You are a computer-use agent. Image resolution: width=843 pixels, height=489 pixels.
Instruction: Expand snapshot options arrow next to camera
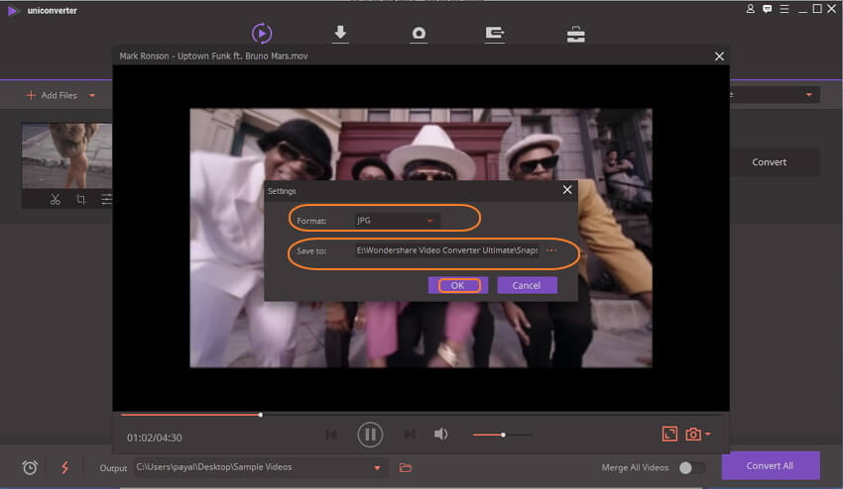[x=708, y=434]
